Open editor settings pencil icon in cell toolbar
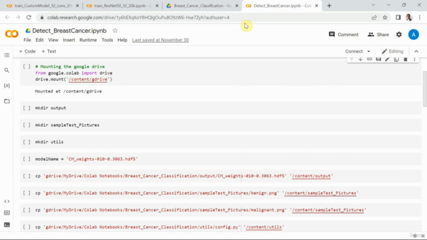Image resolution: width=427 pixels, height=240 pixels. (x=387, y=59)
